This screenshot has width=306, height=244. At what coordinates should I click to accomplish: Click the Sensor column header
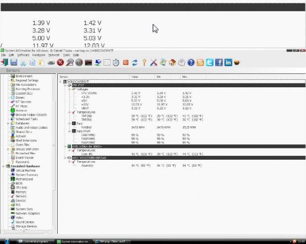point(93,77)
